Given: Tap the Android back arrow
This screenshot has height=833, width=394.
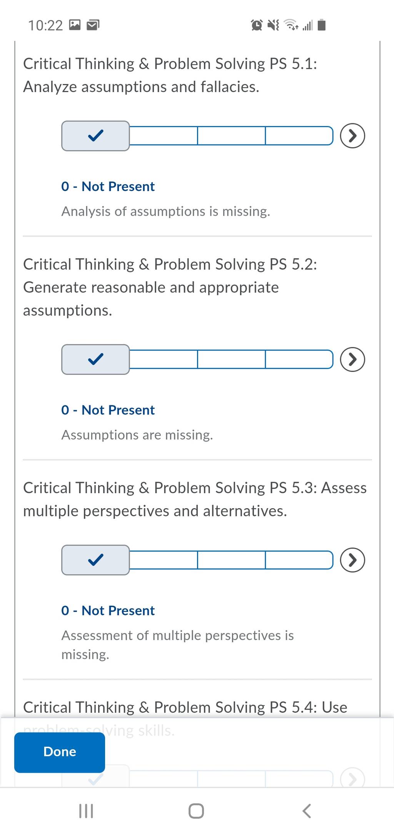Looking at the screenshot, I should [x=307, y=811].
